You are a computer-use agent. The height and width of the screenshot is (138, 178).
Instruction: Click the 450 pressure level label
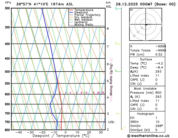8,58
